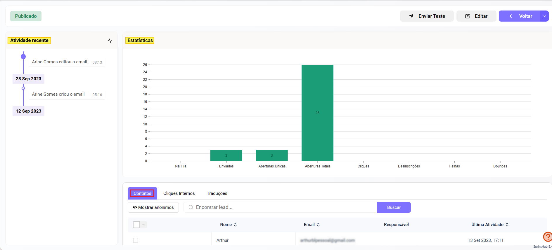The width and height of the screenshot is (552, 250).
Task: Click the orange help question mark icon
Action: 547,237
